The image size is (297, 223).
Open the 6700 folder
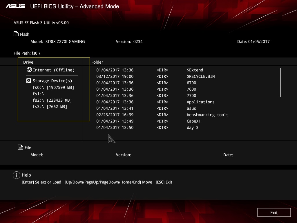point(191,83)
